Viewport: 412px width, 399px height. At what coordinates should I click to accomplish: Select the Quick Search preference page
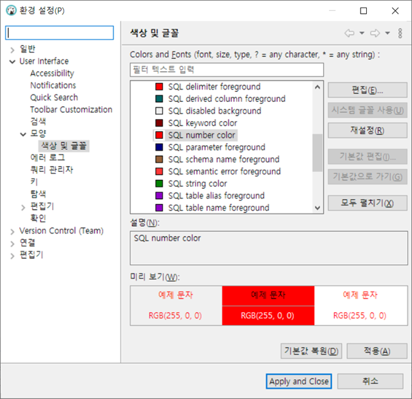[x=54, y=97]
